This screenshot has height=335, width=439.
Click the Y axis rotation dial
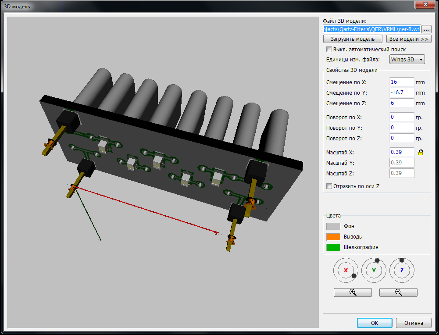pyautogui.click(x=374, y=271)
